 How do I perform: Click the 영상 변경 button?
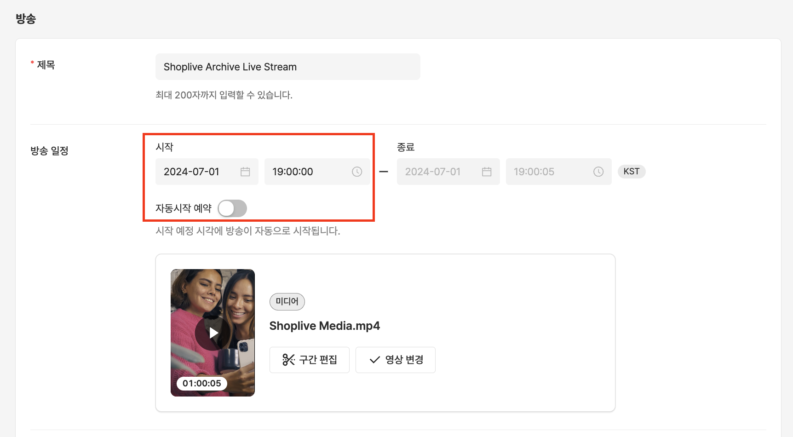(396, 360)
